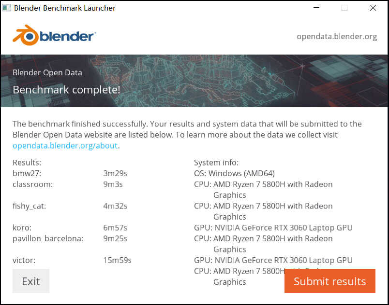The image size is (389, 305).
Task: Select the 4m32s result time
Action: click(x=115, y=206)
